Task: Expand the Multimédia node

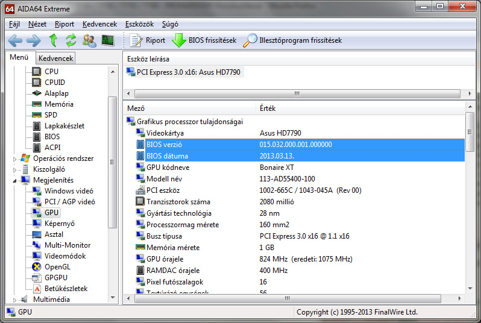Action: coord(14,299)
